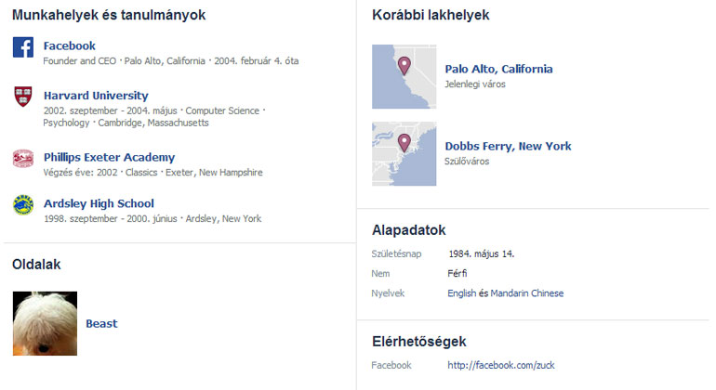
Task: Click the Ardsley High School logo icon
Action: pyautogui.click(x=23, y=204)
